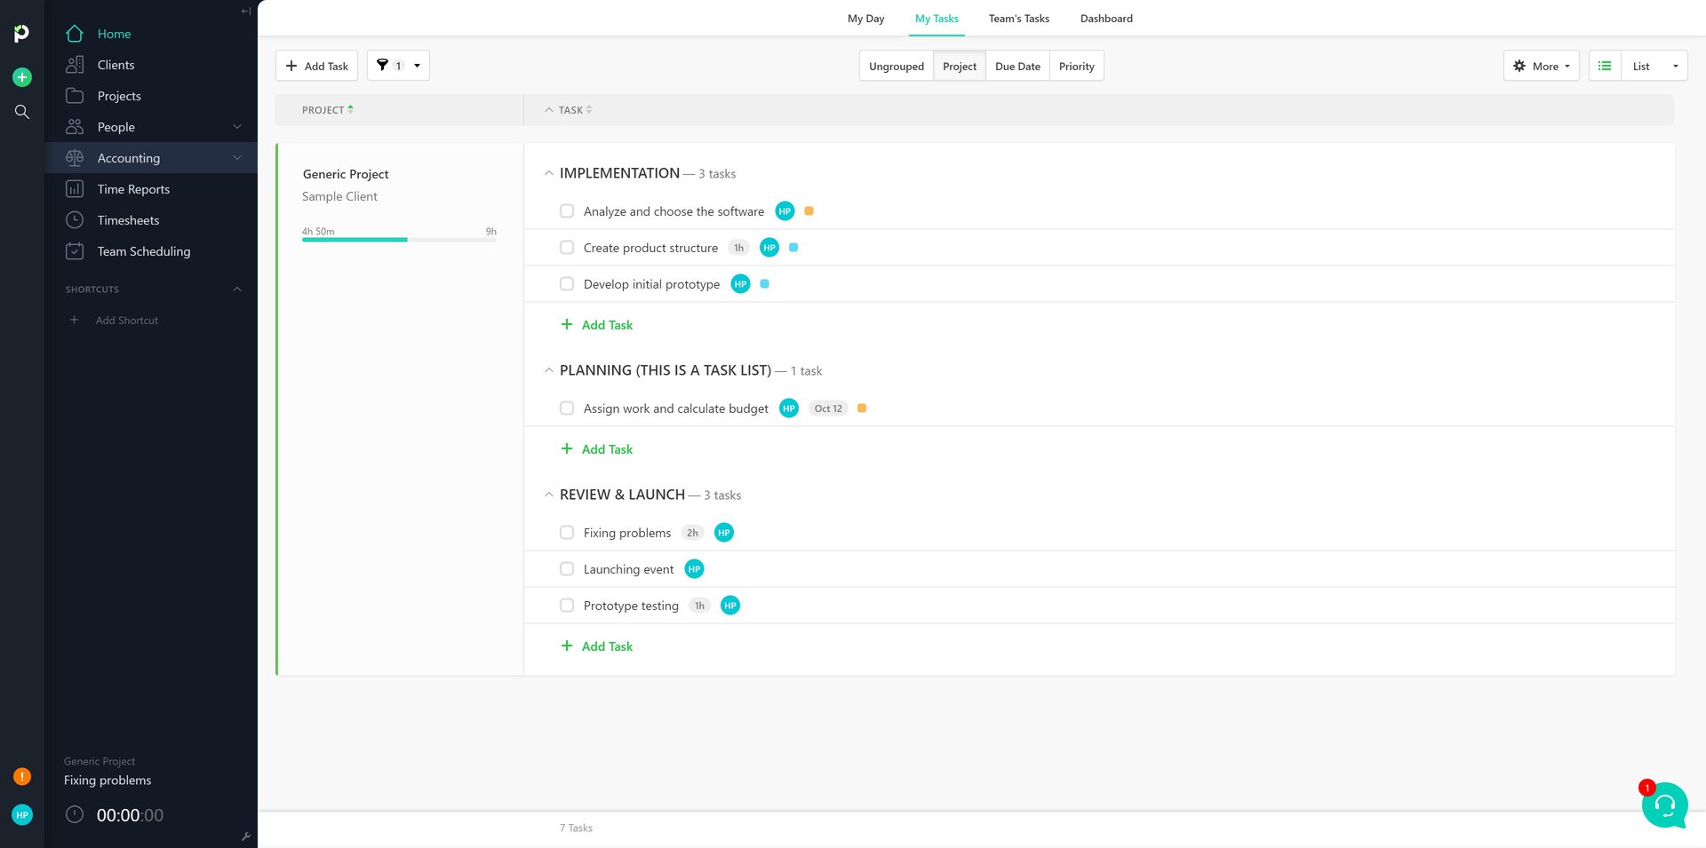This screenshot has width=1706, height=848.
Task: Click the Home house icon
Action: point(75,34)
